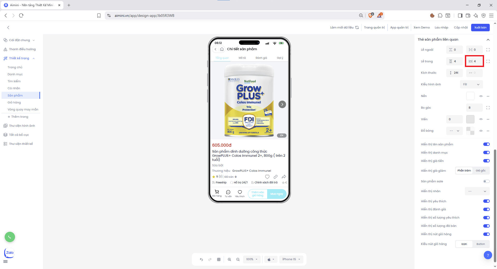Disable Hiển thị nút giỏ hàng switch
497x269 pixels.
coord(486,234)
